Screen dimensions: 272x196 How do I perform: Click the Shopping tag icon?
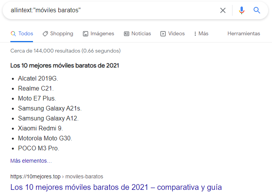click(45, 34)
